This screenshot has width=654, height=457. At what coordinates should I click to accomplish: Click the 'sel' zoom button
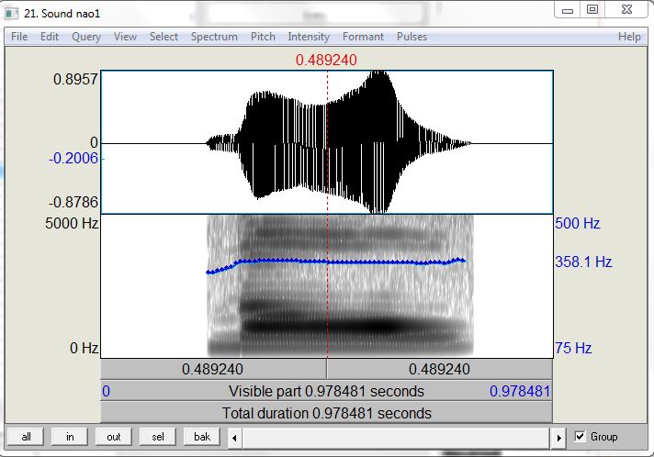158,437
